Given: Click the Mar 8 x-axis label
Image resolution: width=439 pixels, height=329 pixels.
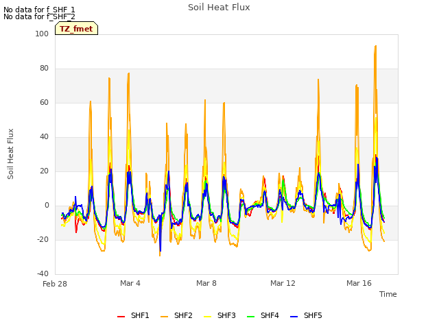Looking at the screenshot, I should (206, 283).
